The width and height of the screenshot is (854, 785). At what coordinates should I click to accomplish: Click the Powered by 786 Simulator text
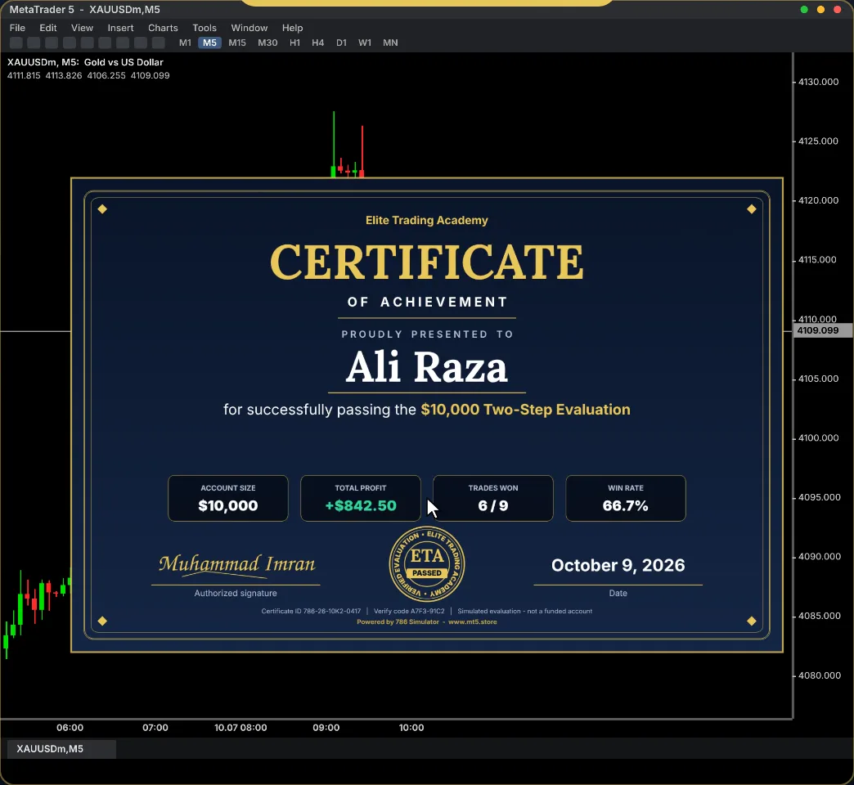click(x=398, y=621)
